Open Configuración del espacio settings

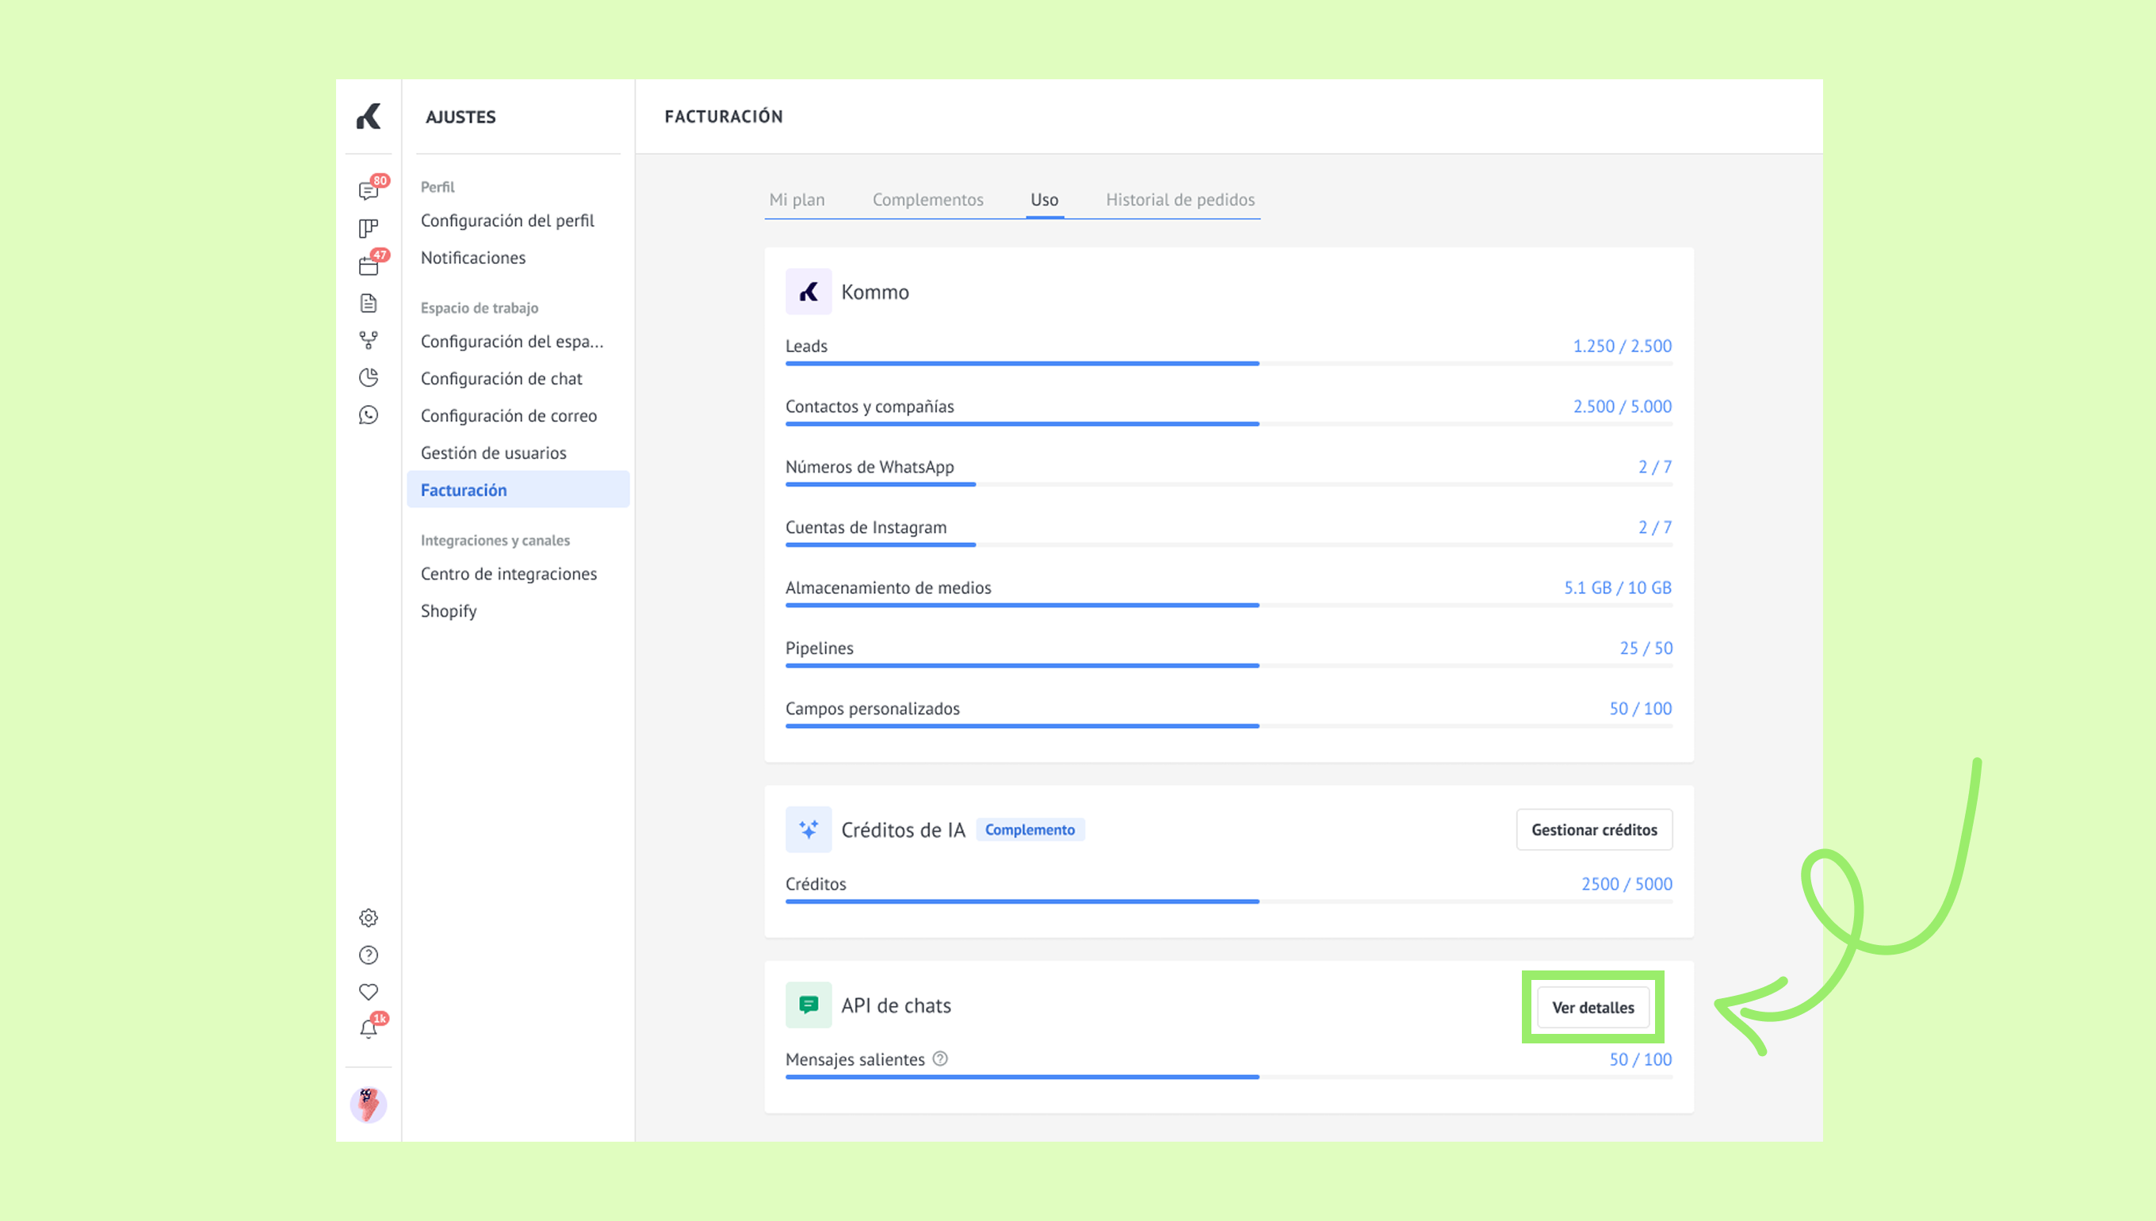tap(511, 341)
